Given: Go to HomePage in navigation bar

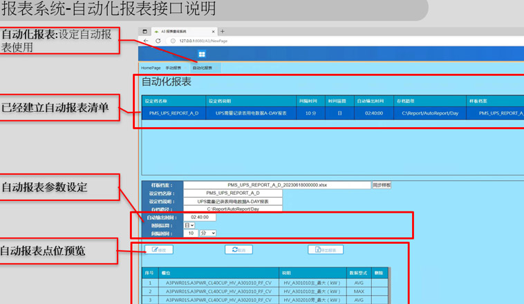Looking at the screenshot, I should click(x=151, y=68).
